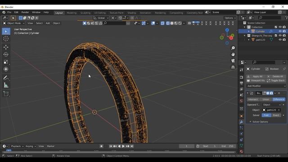Image resolution: width=288 pixels, height=162 pixels.
Task: Open the Render properties tab icon
Action: (241, 77)
